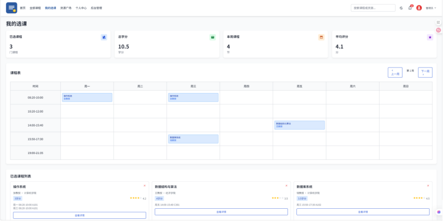View details of 数据结构与算法 course
The image size is (443, 221).
pyautogui.click(x=221, y=212)
